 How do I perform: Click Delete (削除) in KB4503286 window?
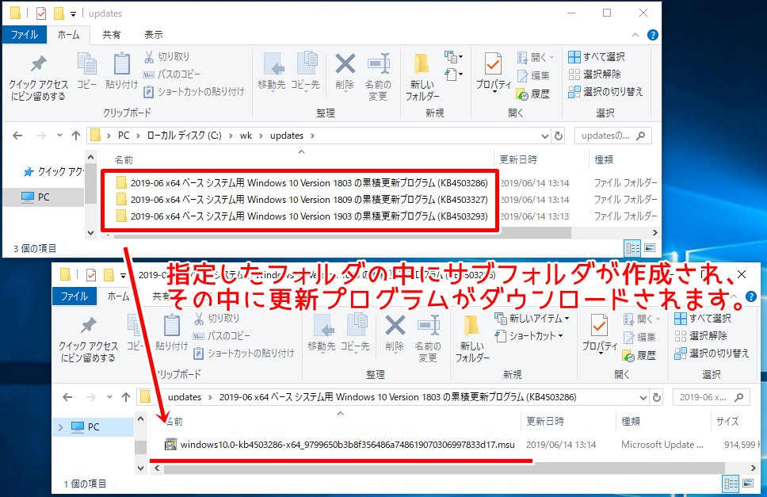395,333
